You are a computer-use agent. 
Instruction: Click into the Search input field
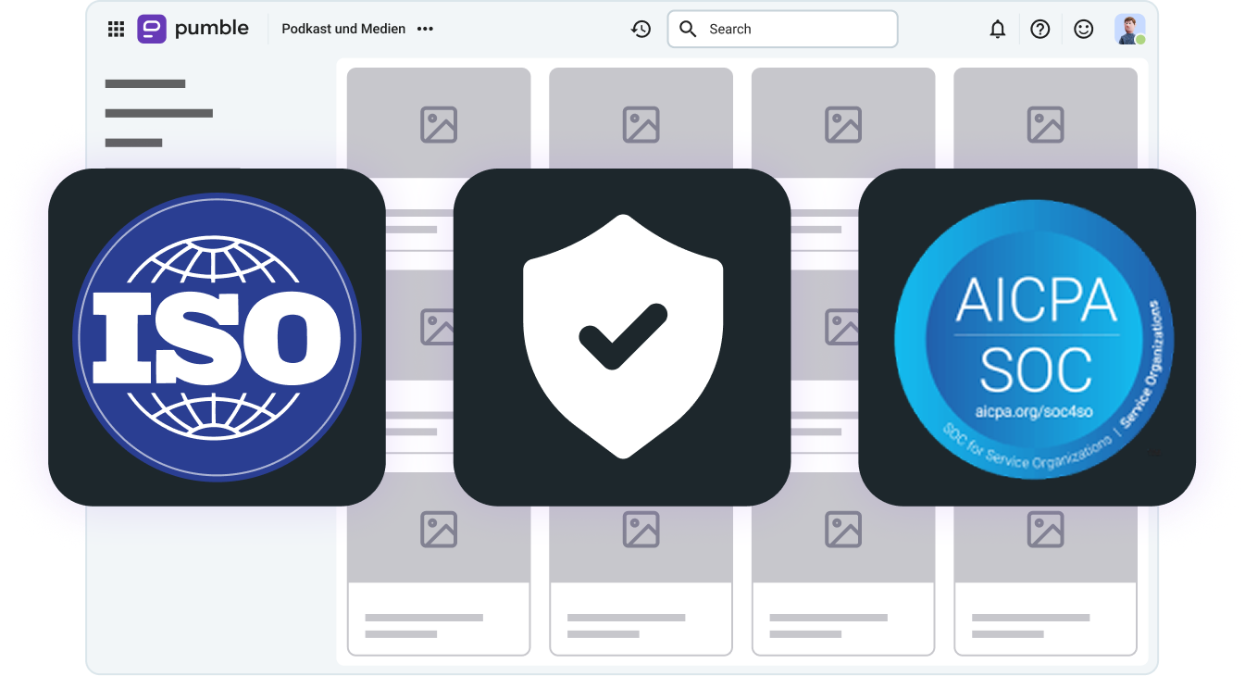pyautogui.click(x=796, y=30)
